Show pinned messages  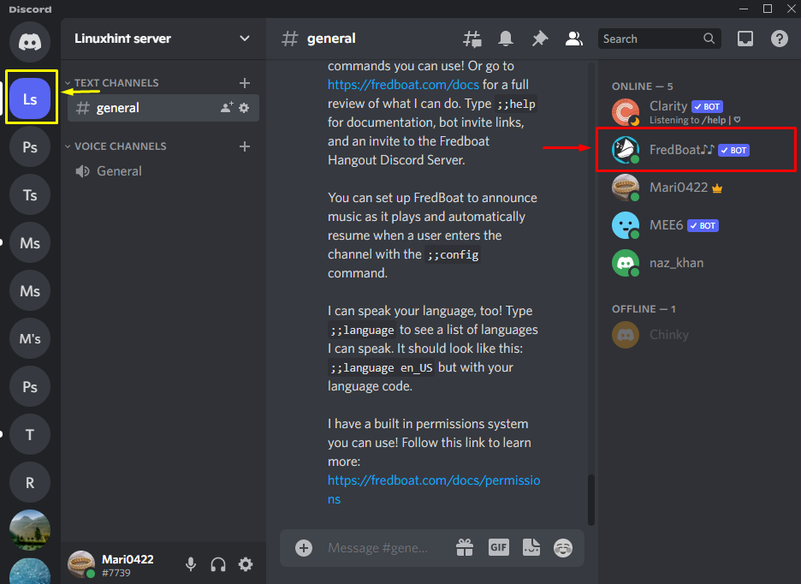[x=539, y=39]
